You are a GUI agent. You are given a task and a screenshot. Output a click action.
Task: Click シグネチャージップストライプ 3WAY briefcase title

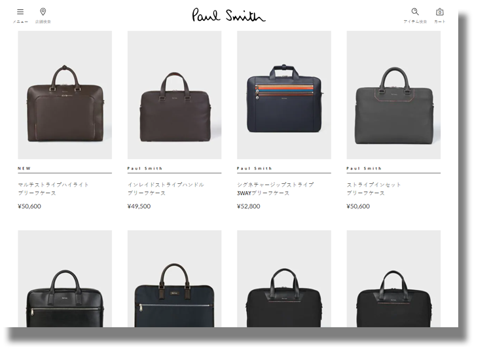[275, 189]
